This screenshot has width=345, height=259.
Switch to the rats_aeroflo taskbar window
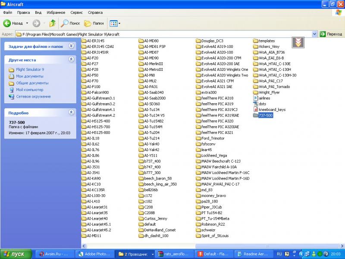point(175,254)
